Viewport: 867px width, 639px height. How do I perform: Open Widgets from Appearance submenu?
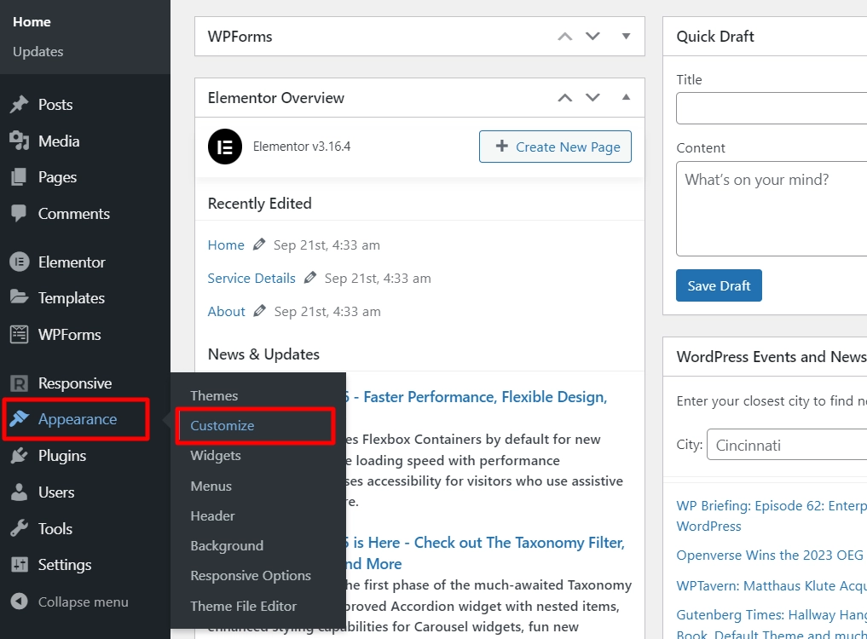216,456
